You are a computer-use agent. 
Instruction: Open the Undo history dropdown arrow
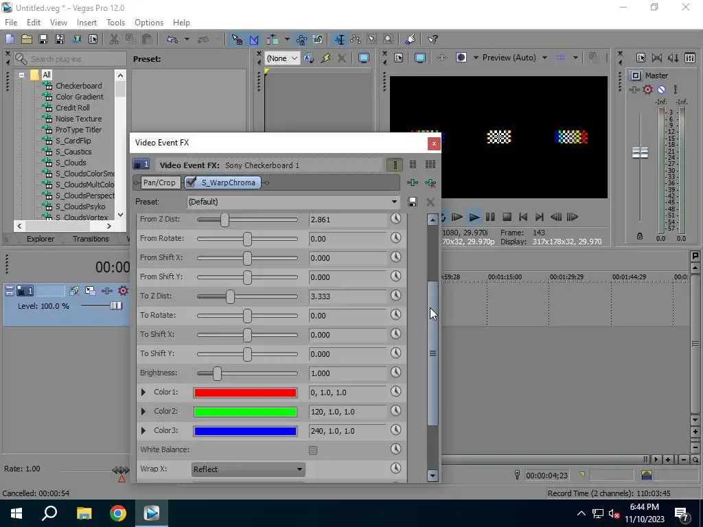pyautogui.click(x=187, y=39)
